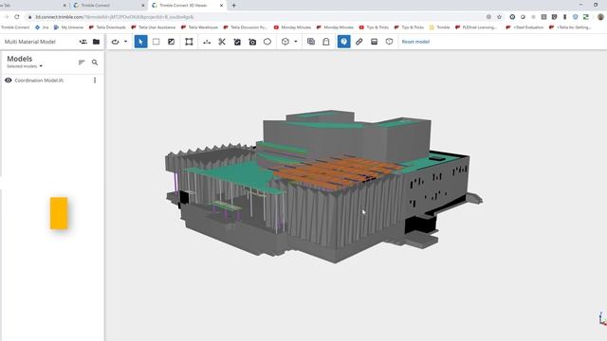The width and height of the screenshot is (607, 341).
Task: Expand the Selected models dropdown
Action: tap(25, 66)
